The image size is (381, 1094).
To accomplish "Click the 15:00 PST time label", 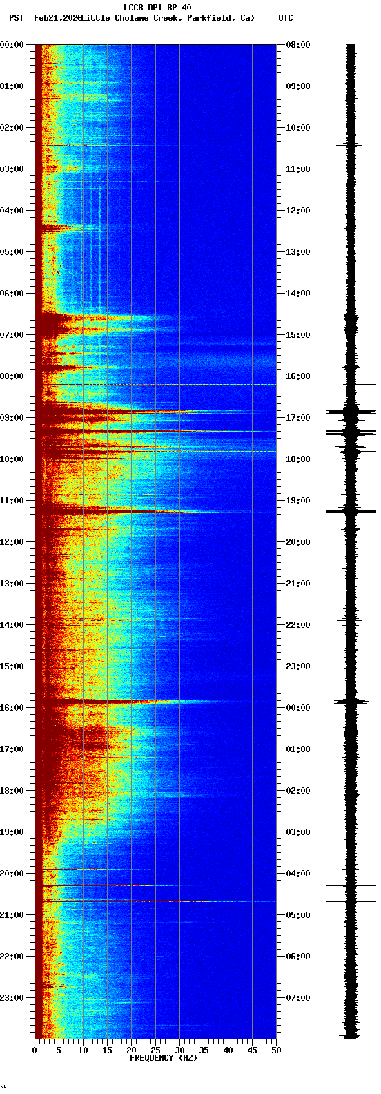I will tap(12, 666).
